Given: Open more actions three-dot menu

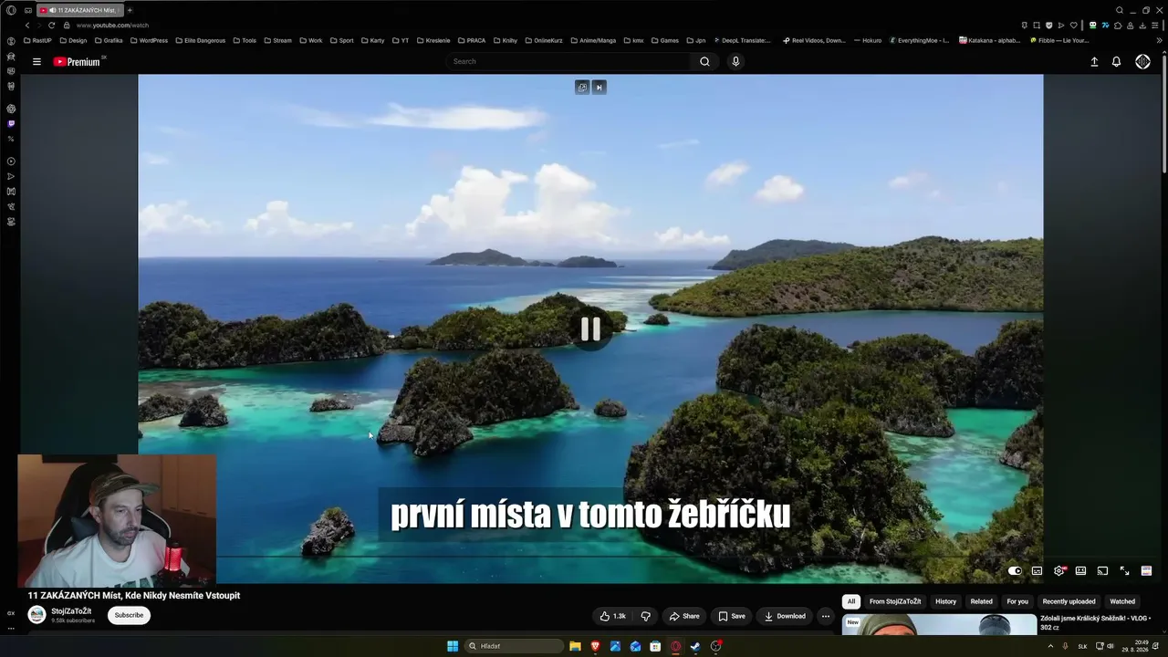Looking at the screenshot, I should pyautogui.click(x=826, y=616).
